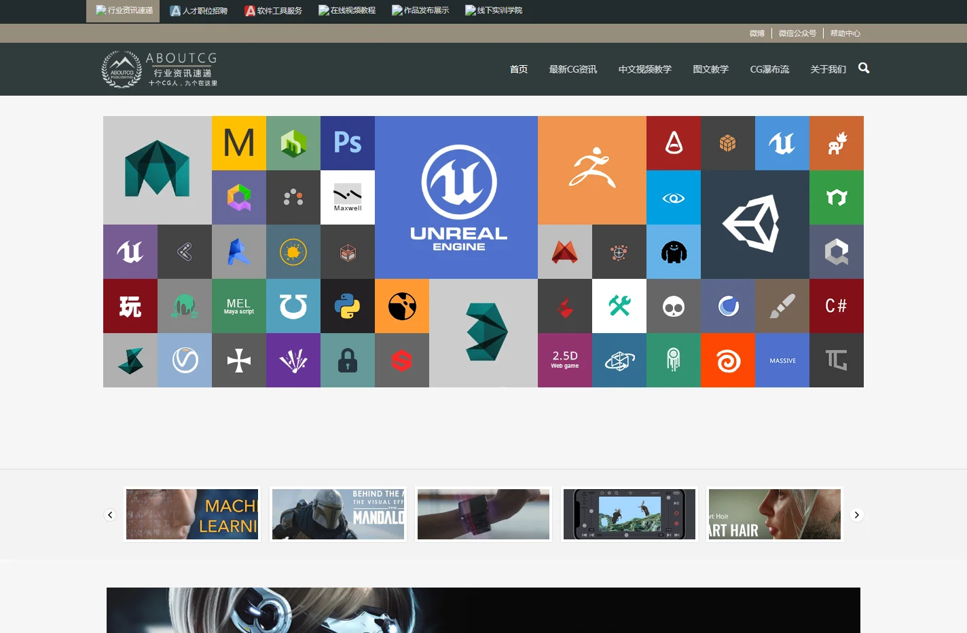Click the yellow Mari 'M' tile
This screenshot has height=633, width=967.
click(x=239, y=143)
